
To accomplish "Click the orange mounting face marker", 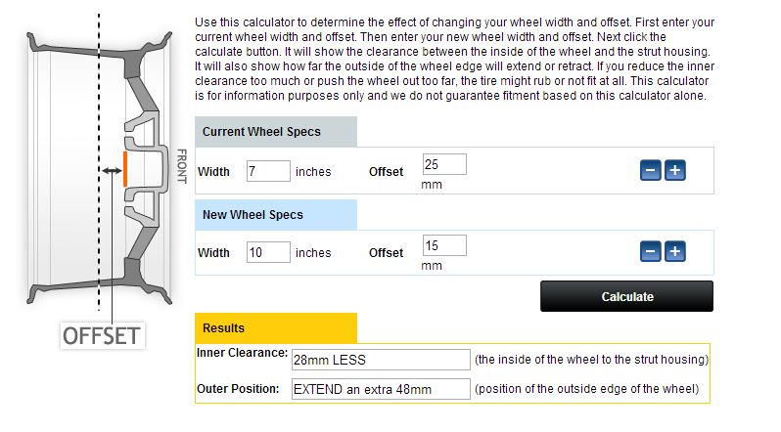I will coord(125,167).
